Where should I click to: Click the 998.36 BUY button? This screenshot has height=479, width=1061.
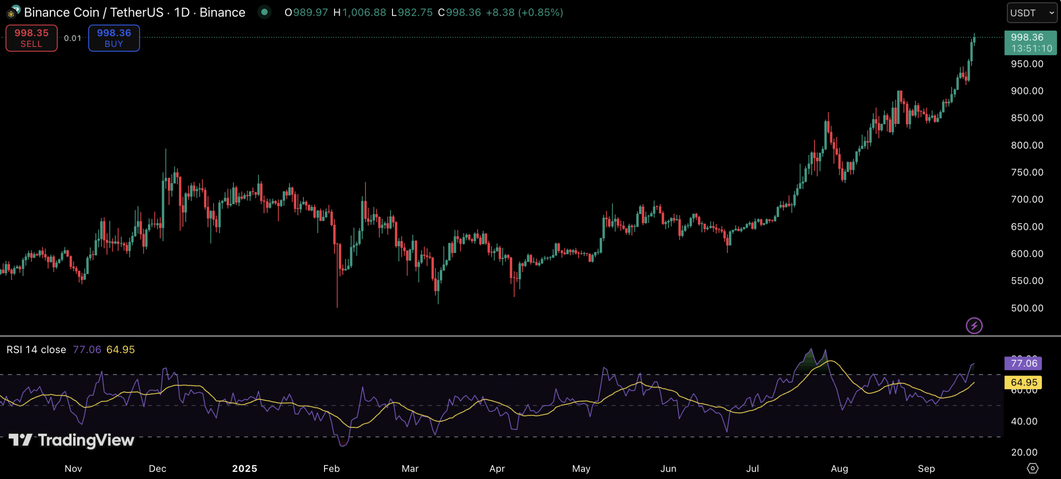coord(114,38)
